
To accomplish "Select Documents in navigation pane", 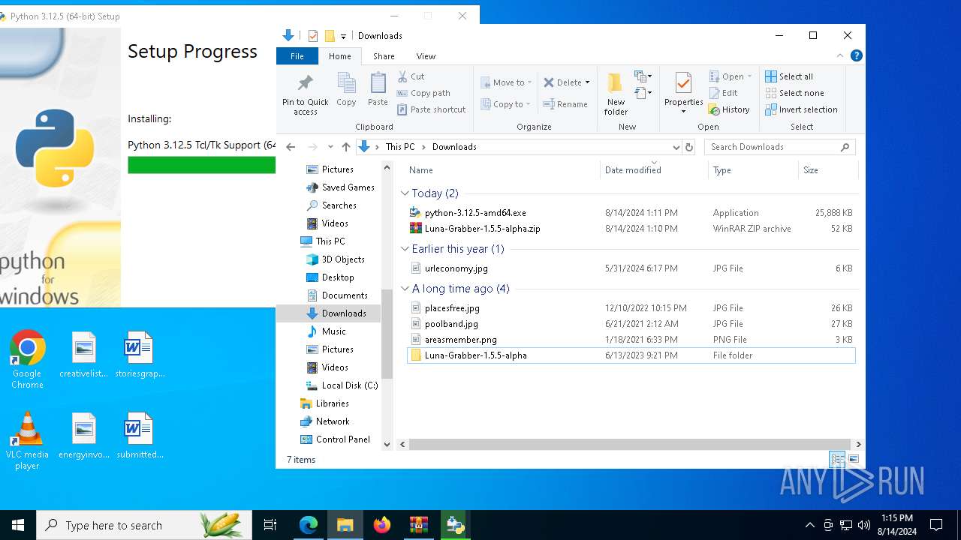I will (x=345, y=295).
